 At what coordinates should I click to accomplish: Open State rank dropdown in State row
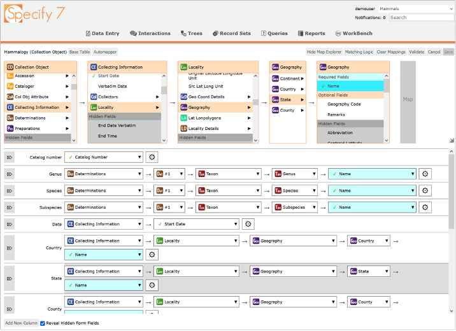369,271
